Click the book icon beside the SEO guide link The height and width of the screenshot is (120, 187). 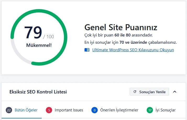87,50
